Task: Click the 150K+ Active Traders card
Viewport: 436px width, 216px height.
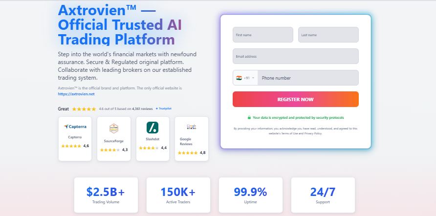Action: (x=178, y=195)
